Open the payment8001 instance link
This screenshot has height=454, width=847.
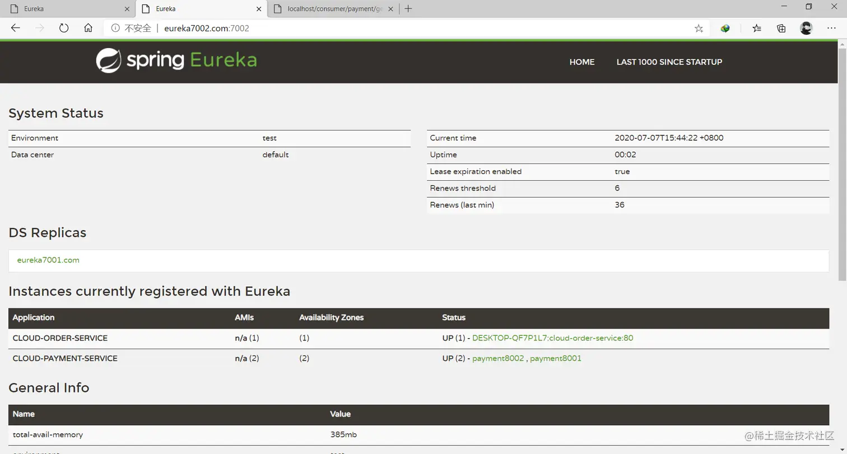[x=556, y=358]
